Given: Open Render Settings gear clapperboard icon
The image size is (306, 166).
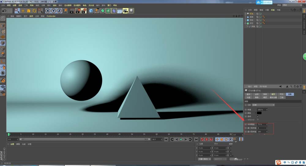Looking at the screenshot, I should [x=84, y=11].
